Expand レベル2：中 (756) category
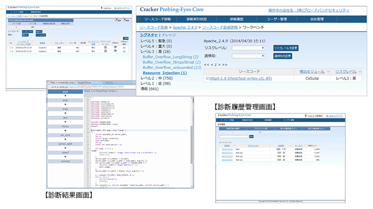Viewport: 373px width, 209px height. pos(157,78)
